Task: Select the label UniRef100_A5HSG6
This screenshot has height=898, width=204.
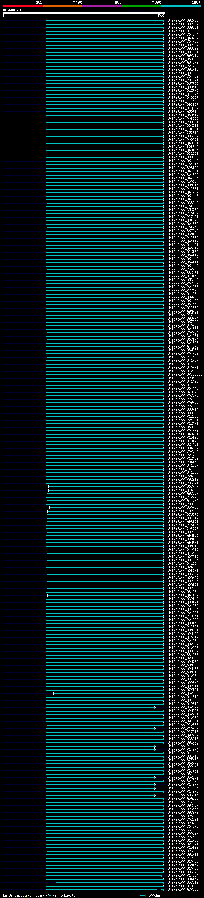Action: pyautogui.click(x=183, y=427)
